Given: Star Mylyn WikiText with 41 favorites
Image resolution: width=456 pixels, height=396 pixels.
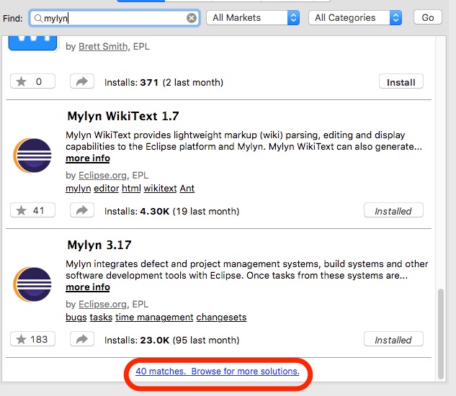Looking at the screenshot, I should click(x=32, y=210).
